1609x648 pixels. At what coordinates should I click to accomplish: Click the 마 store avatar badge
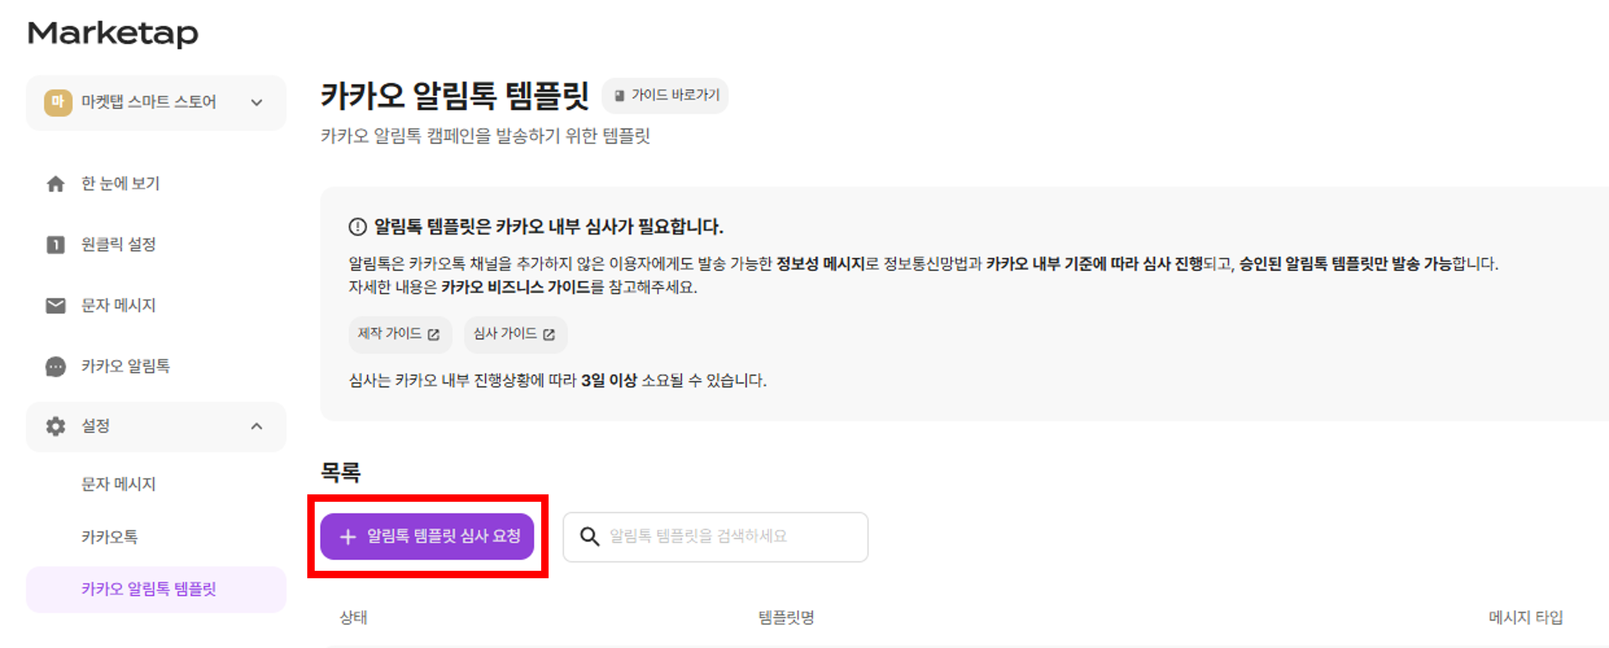click(57, 102)
